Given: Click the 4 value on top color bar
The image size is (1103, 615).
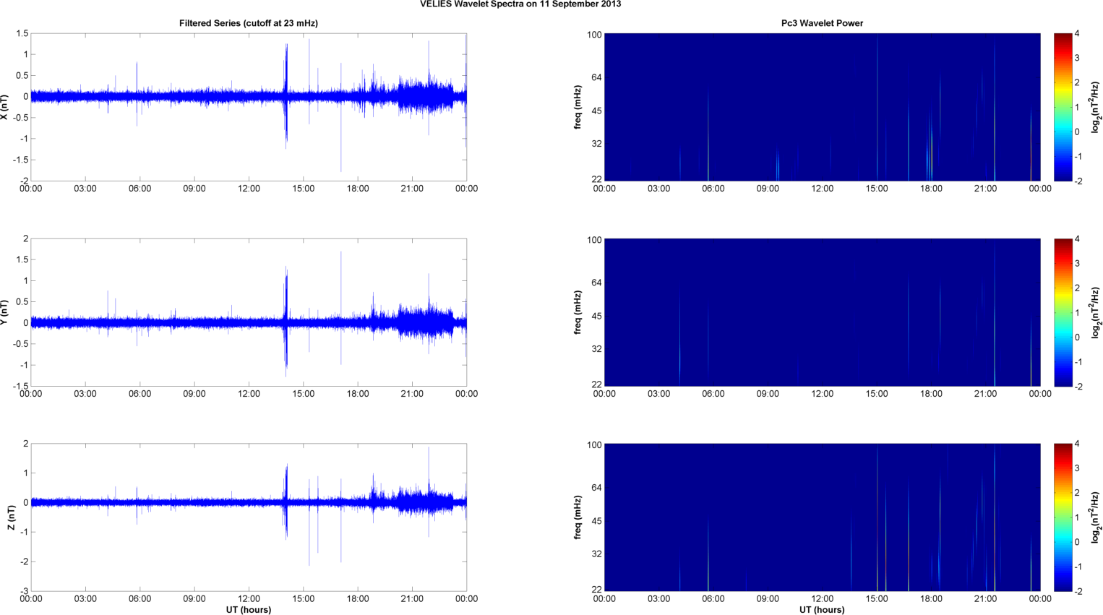Looking at the screenshot, I should pos(1077,34).
